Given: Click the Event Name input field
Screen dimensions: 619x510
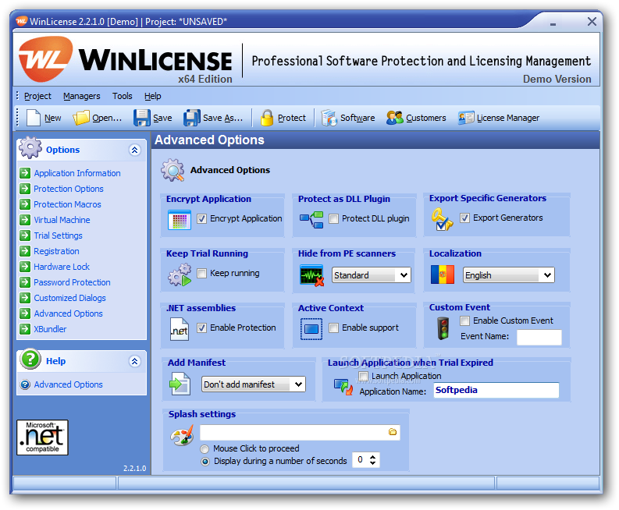Looking at the screenshot, I should 539,337.
